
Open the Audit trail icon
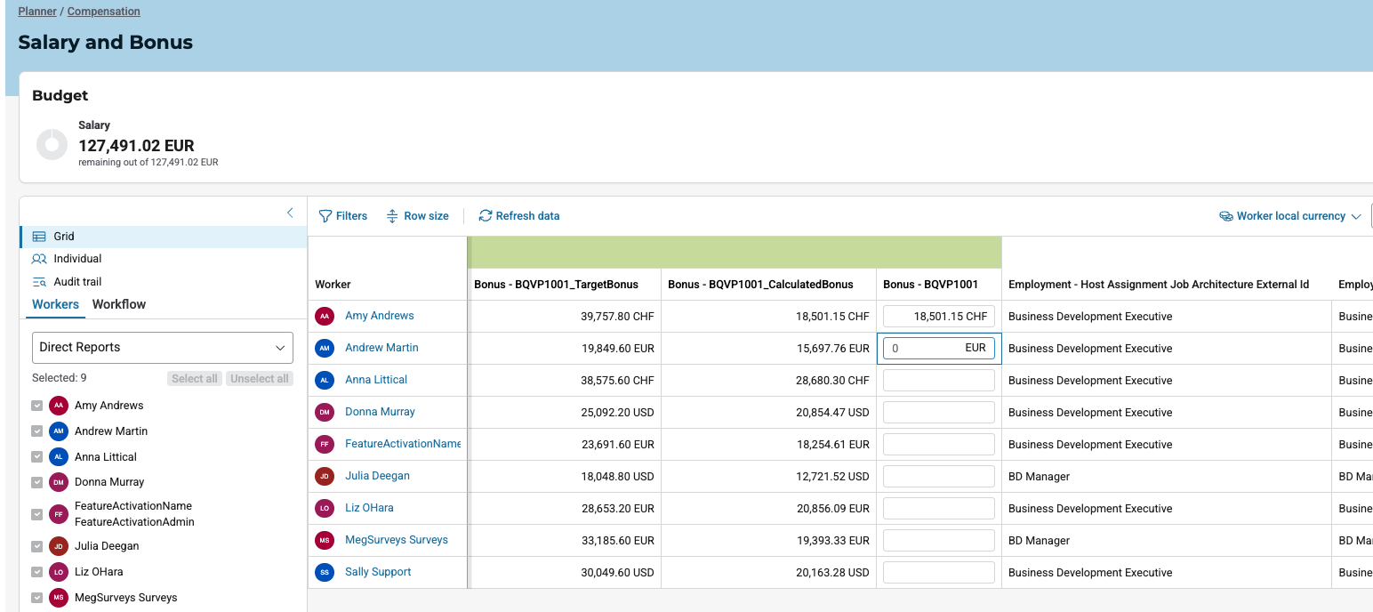(x=39, y=282)
